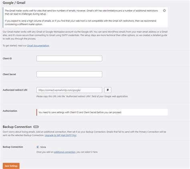Copy the Authorized redirect URI
Image resolution: width=190 pixels, height=169 pixels.
[x=108, y=90]
